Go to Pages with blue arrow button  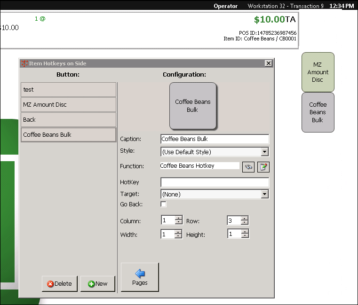(x=140, y=277)
